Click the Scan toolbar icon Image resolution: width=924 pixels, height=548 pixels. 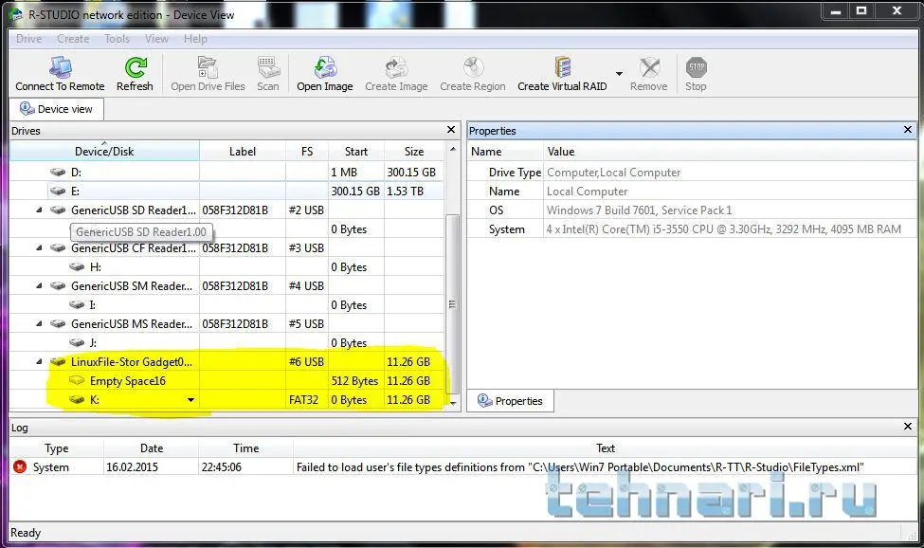[268, 67]
